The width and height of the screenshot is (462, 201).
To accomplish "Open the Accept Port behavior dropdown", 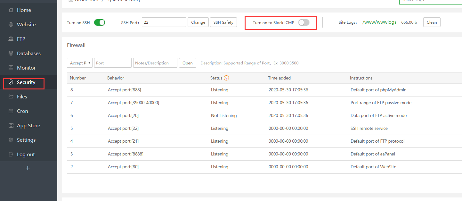I will pos(79,63).
